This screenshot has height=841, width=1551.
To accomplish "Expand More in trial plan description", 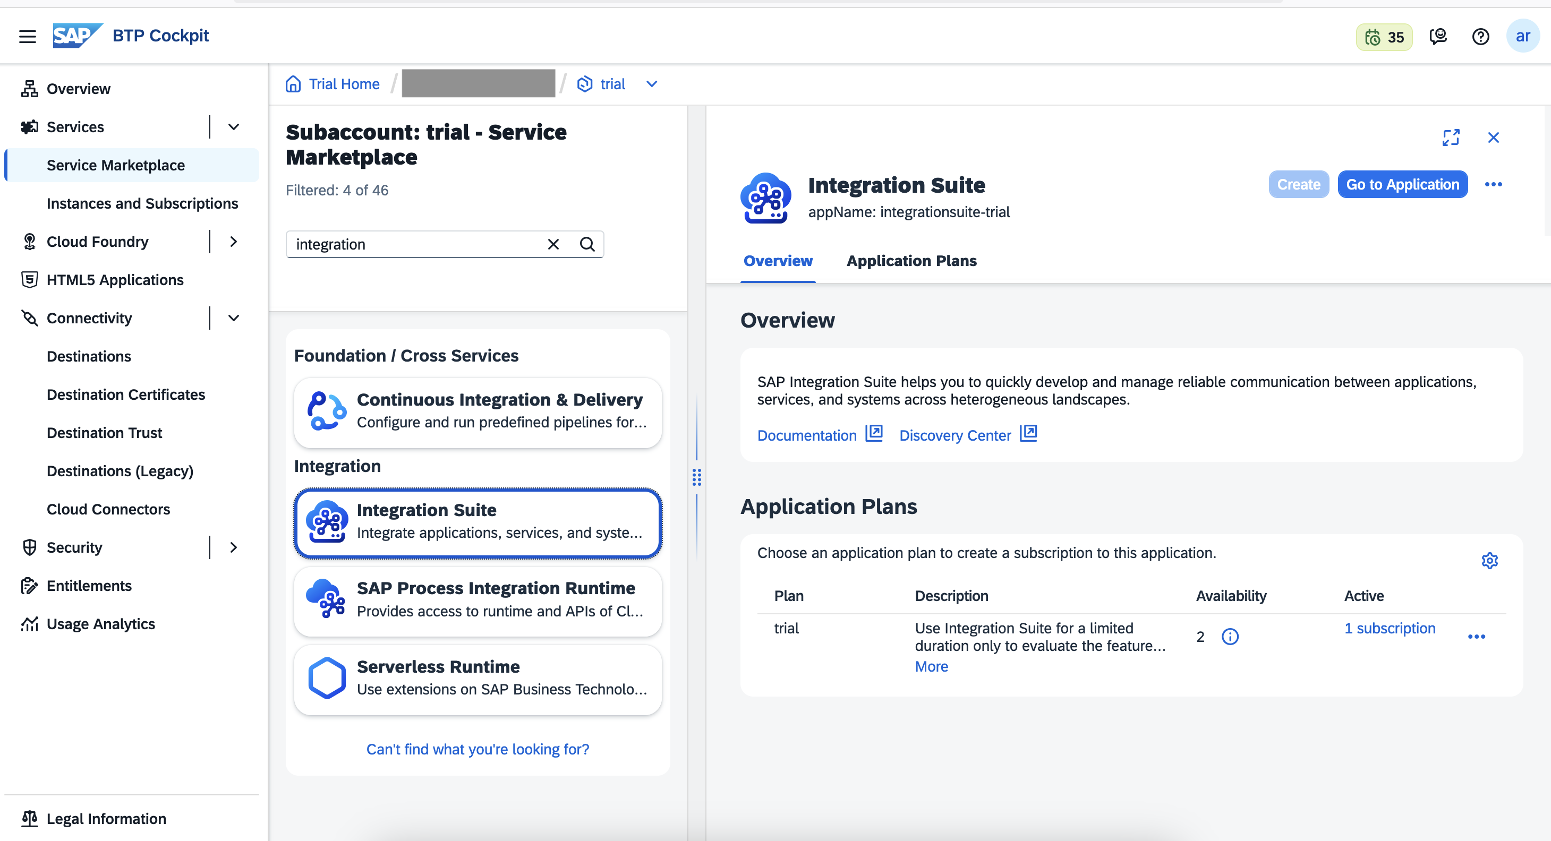I will pyautogui.click(x=931, y=666).
